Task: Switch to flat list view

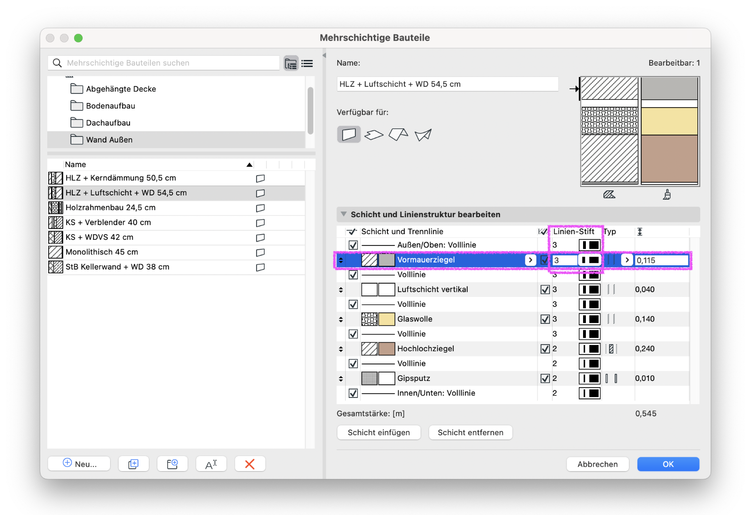Action: (307, 63)
